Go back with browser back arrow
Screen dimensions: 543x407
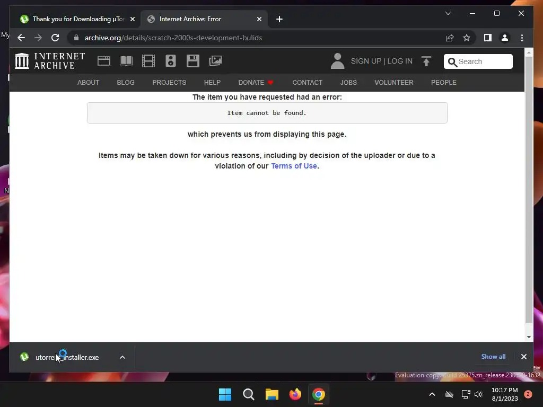pos(21,38)
